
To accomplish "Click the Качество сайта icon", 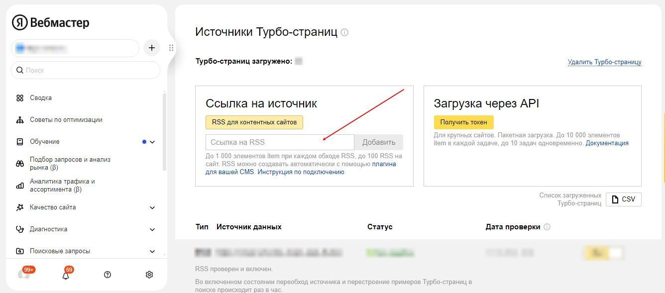I will (20, 207).
